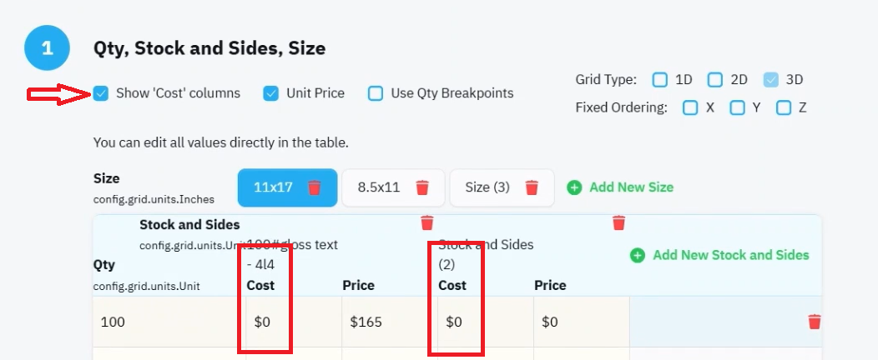The image size is (878, 360).
Task: Enable Use Qty Breakpoints
Action: pos(376,93)
